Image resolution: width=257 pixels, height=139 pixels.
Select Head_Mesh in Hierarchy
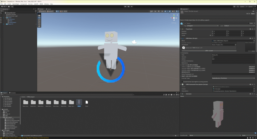[13, 22]
